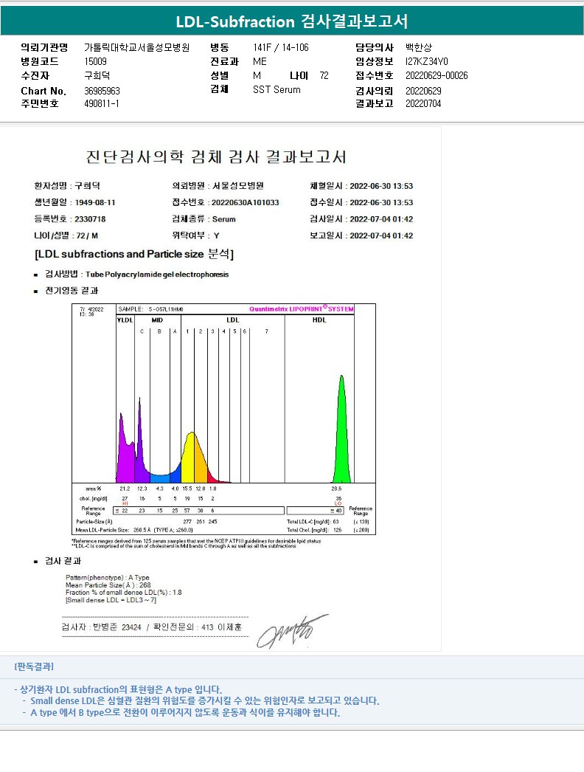Select 주민번호 value '490811-1'
Viewport: 584px width, 772px height.
pos(101,104)
